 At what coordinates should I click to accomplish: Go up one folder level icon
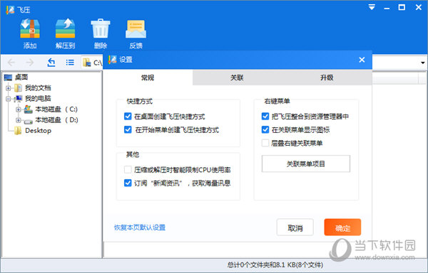tap(51, 63)
